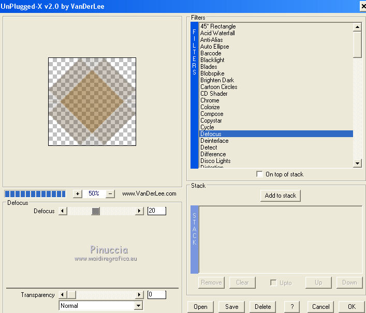Screen dimensions: 366x313
Task: Click the Defocus value field showing 20
Action: 157,211
